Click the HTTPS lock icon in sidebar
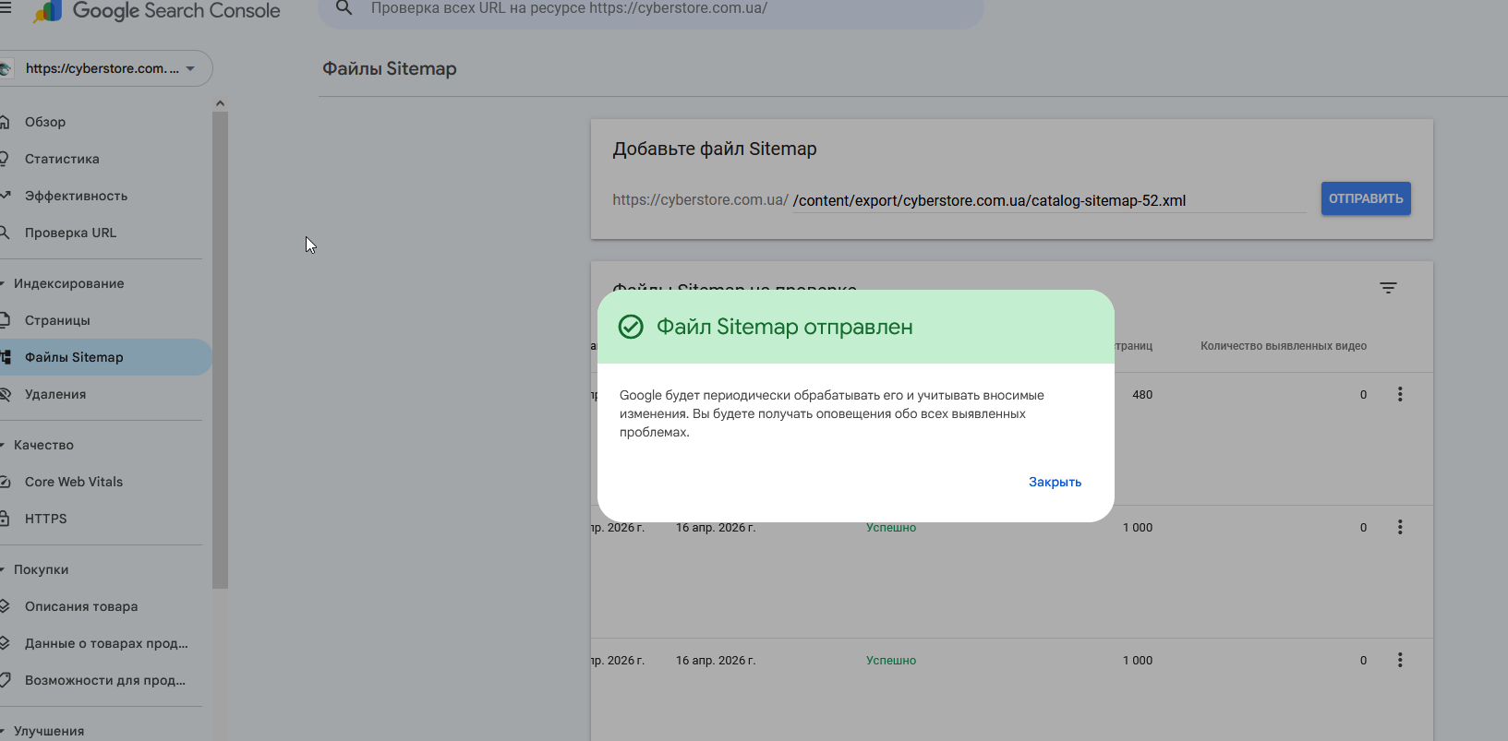Screen dimensions: 1508x741 tap(5, 519)
